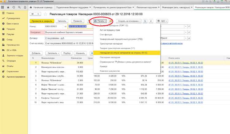Click the paperclip attached files icon
The height and width of the screenshot is (134, 230).
click(151, 21)
